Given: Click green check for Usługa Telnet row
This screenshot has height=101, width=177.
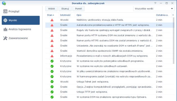Looking at the screenshot, I should (52, 81).
